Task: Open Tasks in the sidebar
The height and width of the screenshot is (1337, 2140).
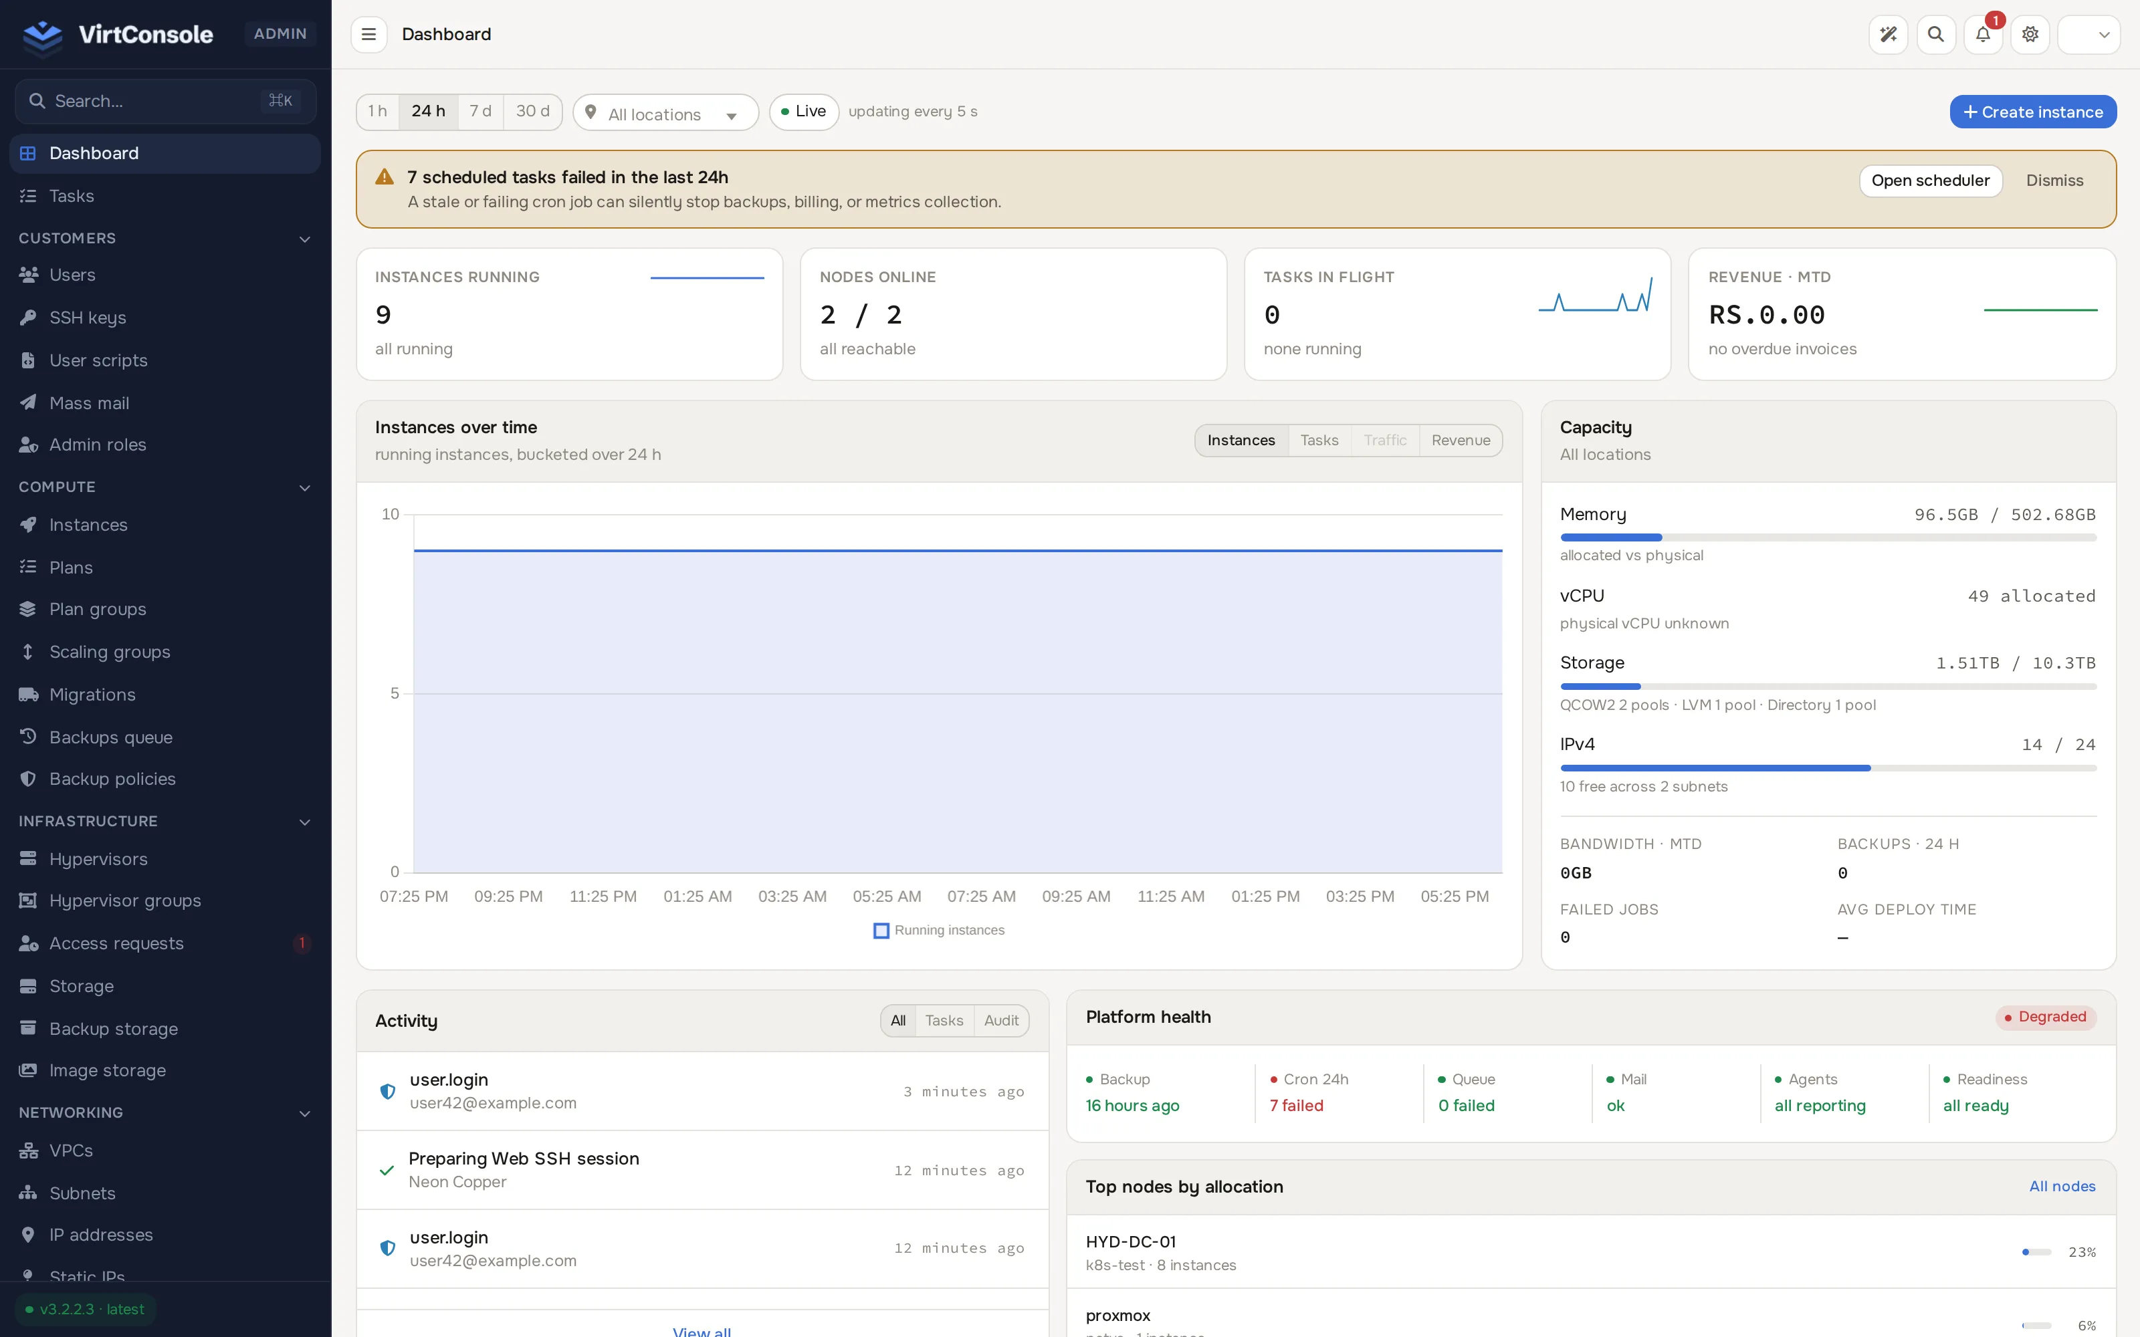Action: (x=165, y=195)
